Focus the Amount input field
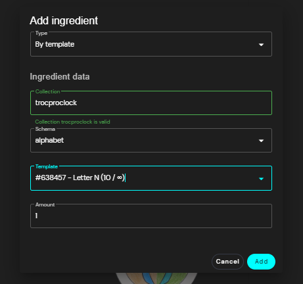The height and width of the screenshot is (284, 303). pyautogui.click(x=151, y=216)
